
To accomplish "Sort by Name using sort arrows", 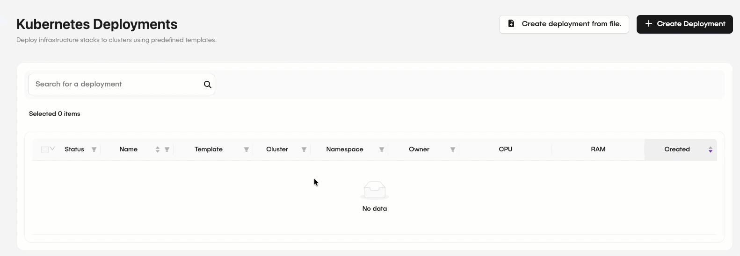I will point(158,149).
